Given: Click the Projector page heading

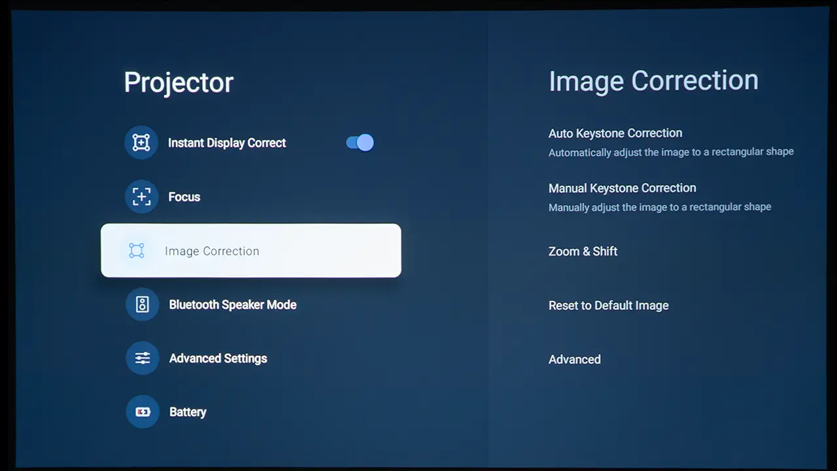Looking at the screenshot, I should [179, 83].
